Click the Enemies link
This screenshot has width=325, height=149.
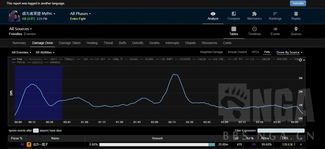click(x=30, y=34)
